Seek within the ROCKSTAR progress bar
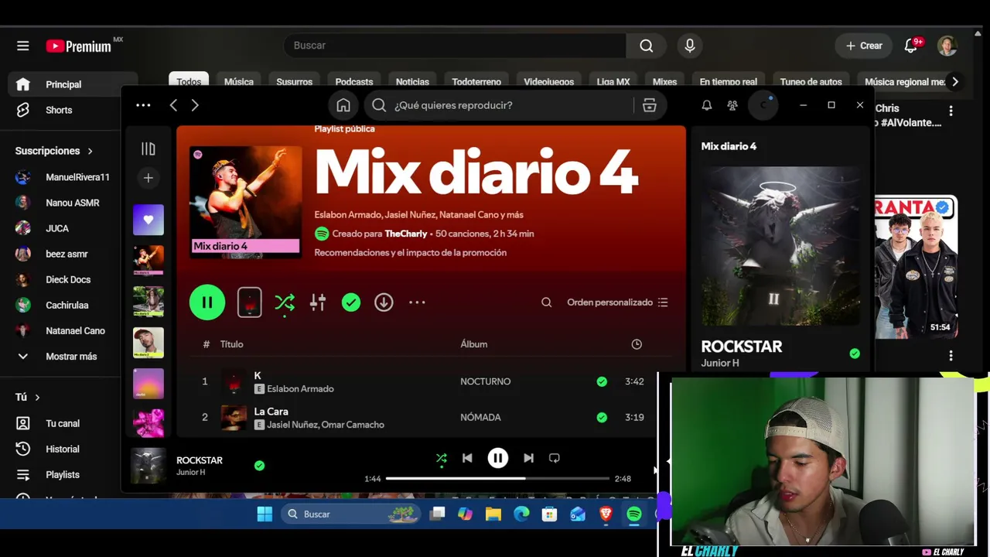The width and height of the screenshot is (990, 557). coord(497,479)
